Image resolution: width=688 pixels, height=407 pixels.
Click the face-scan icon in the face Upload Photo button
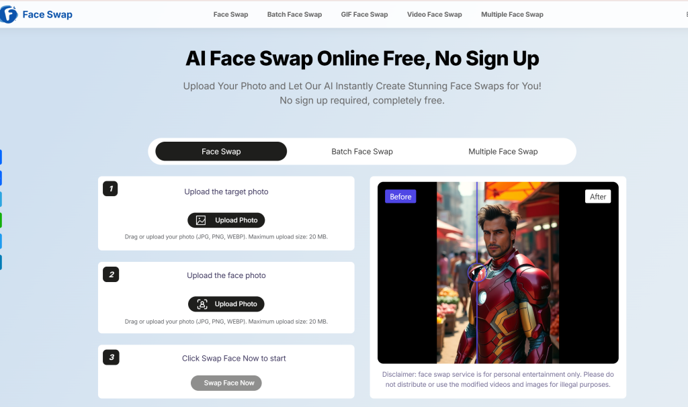click(x=202, y=304)
